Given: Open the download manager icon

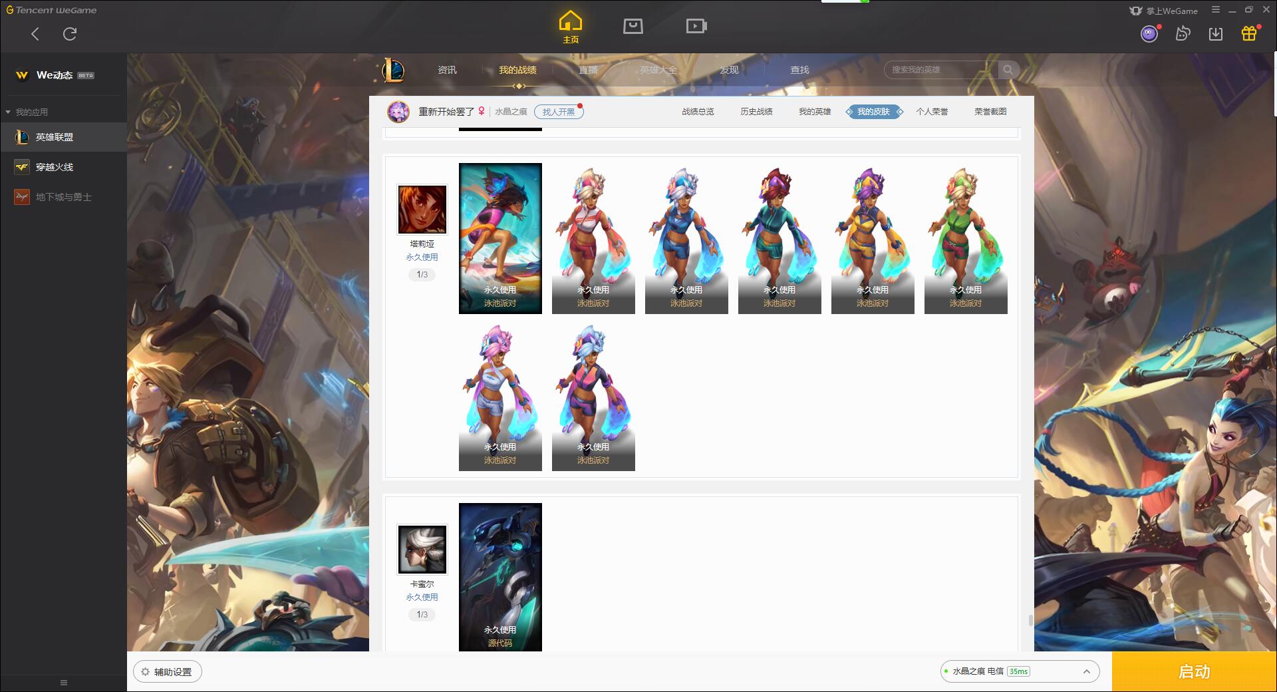Looking at the screenshot, I should pyautogui.click(x=1216, y=33).
